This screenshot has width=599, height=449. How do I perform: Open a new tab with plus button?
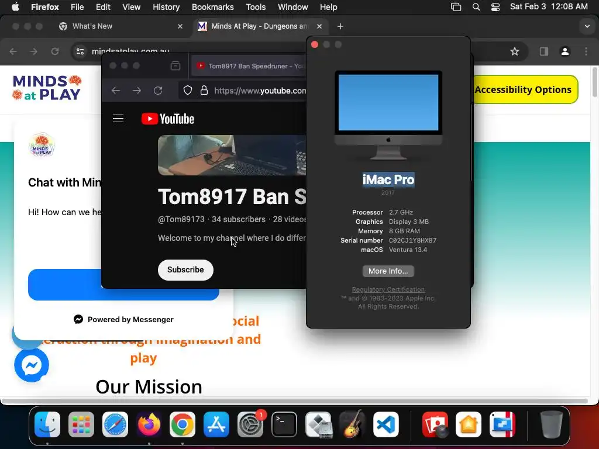click(340, 26)
